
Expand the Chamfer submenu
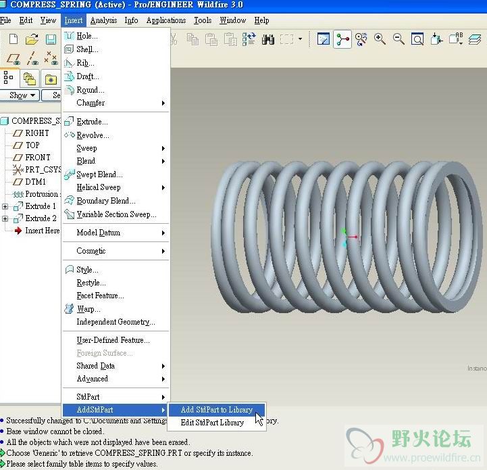pos(116,103)
